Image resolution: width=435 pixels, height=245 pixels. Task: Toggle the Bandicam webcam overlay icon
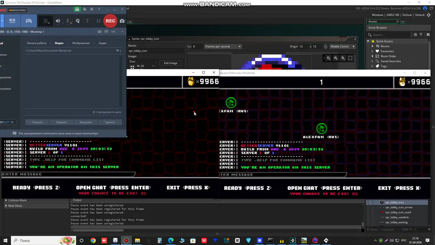pyautogui.click(x=46, y=21)
